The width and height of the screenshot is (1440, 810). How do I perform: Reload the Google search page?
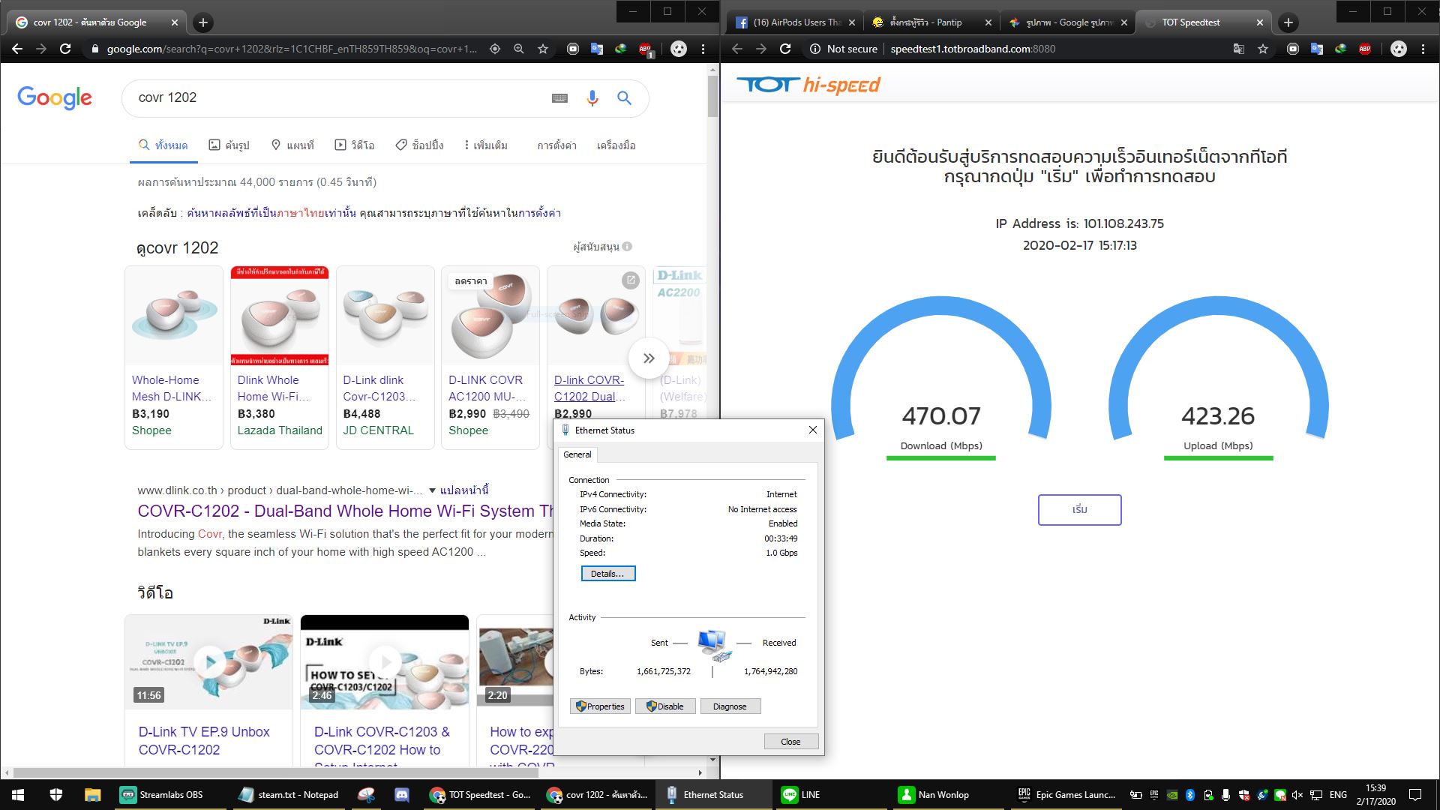[65, 49]
